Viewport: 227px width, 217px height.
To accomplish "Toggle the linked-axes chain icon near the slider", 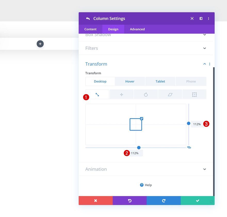I will [x=189, y=147].
